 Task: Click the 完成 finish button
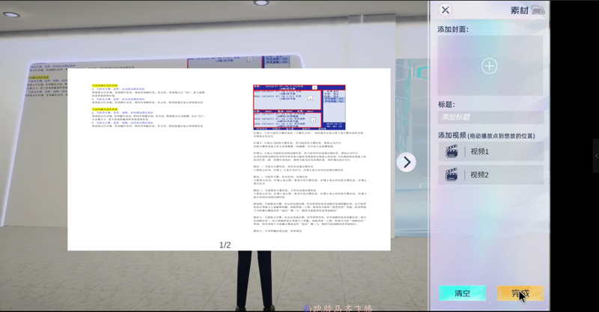pos(520,293)
